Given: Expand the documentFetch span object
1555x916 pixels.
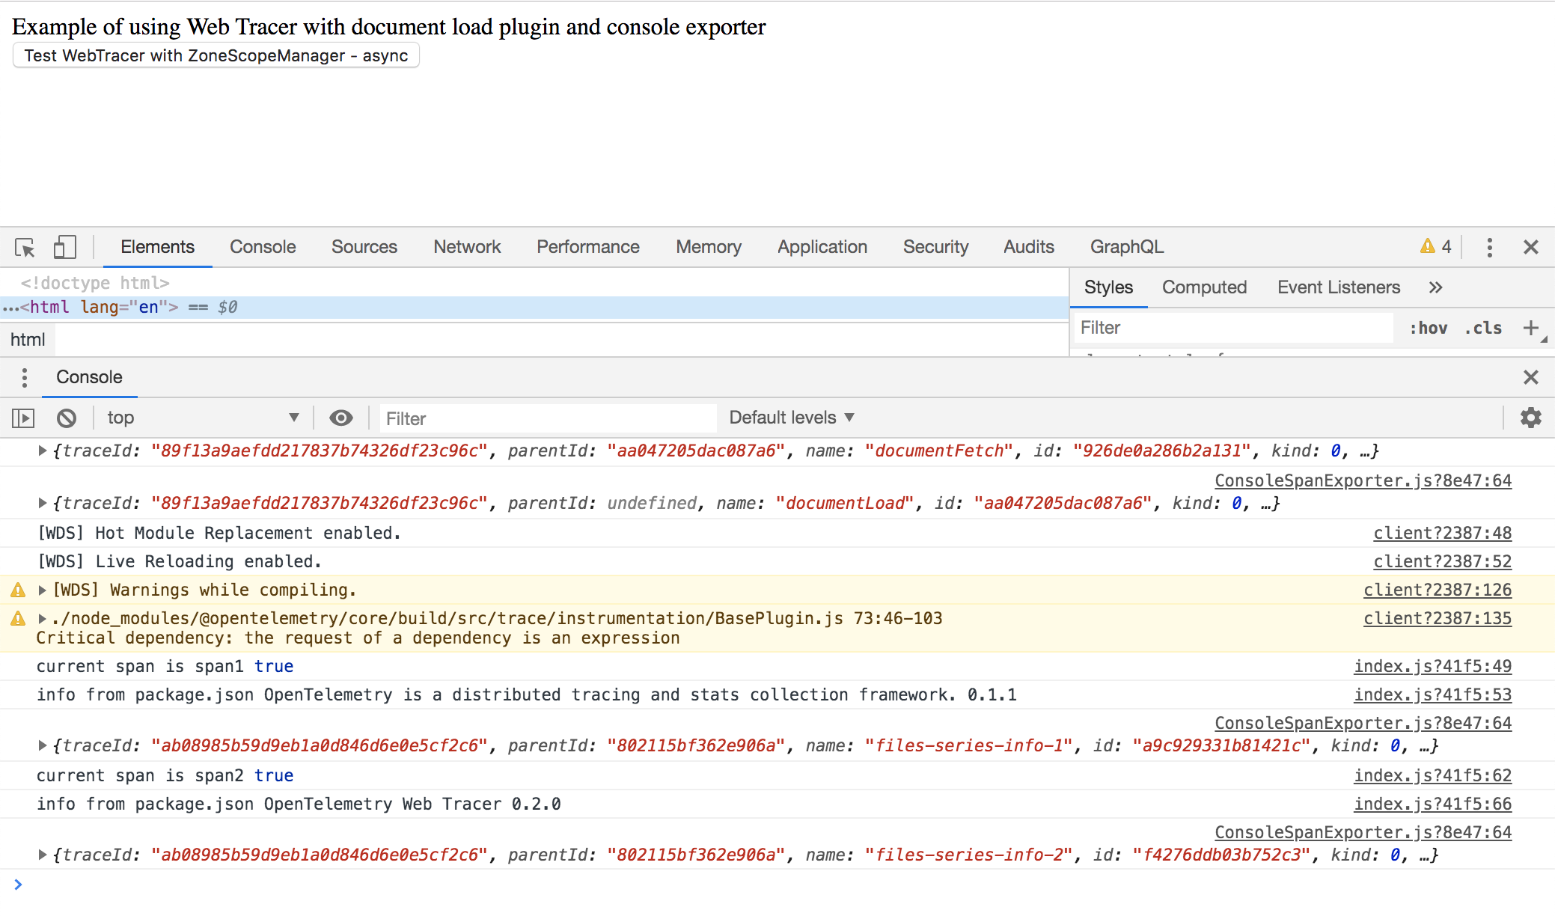Looking at the screenshot, I should [43, 451].
